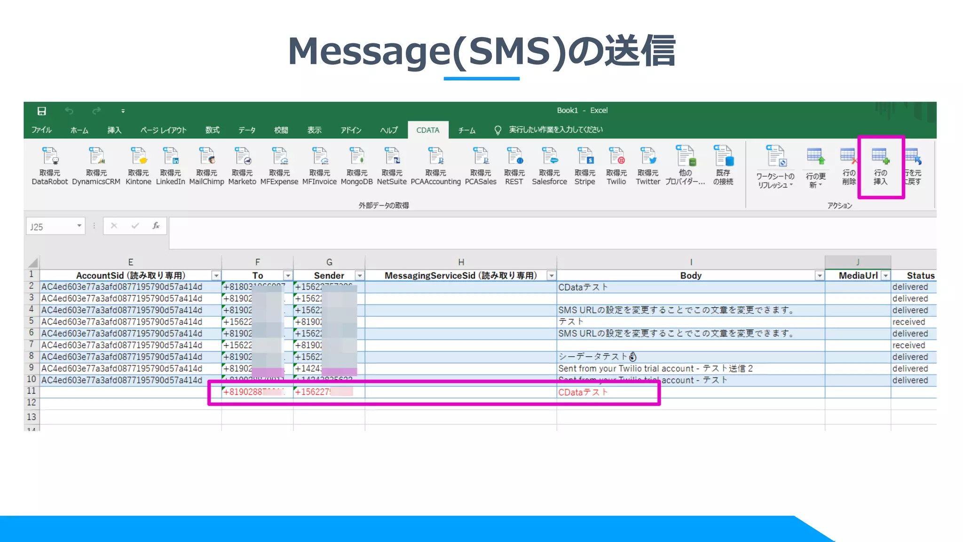The image size is (963, 542).
Task: Click the 取得元 MFExpense icon
Action: 279,166
